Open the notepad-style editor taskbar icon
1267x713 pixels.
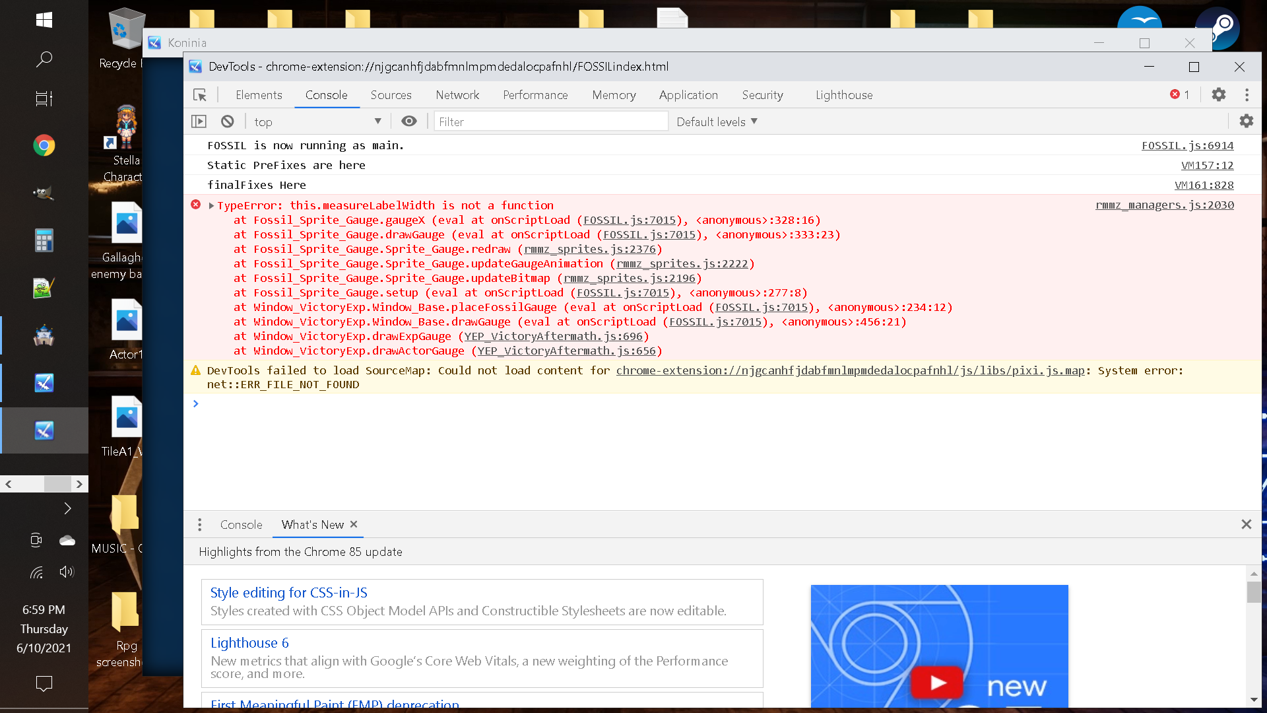pyautogui.click(x=44, y=288)
